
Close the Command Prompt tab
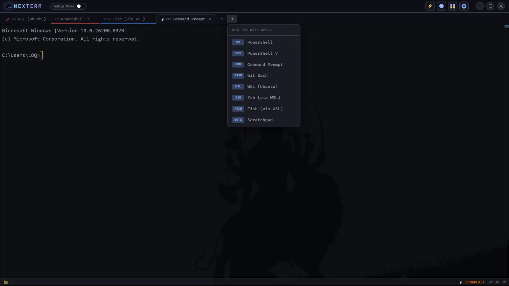tap(210, 19)
